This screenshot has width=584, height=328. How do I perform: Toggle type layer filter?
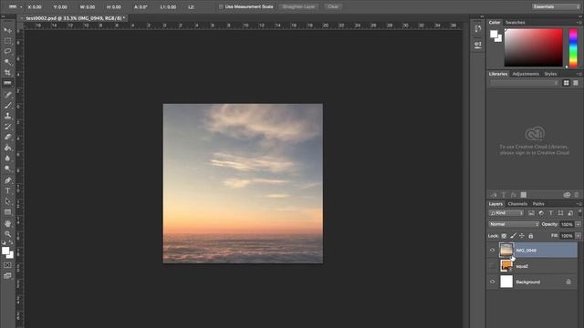click(x=551, y=213)
